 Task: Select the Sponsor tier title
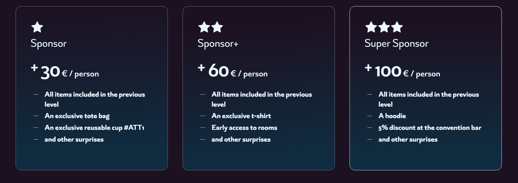click(x=49, y=43)
